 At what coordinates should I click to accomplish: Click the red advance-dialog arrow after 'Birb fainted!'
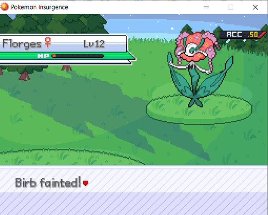(x=85, y=183)
